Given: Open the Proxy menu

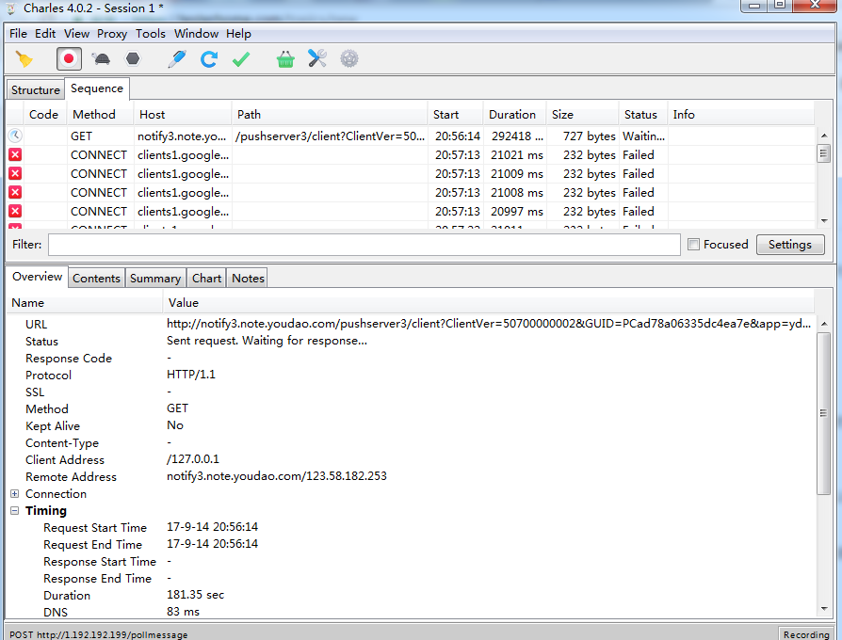Looking at the screenshot, I should (x=112, y=34).
